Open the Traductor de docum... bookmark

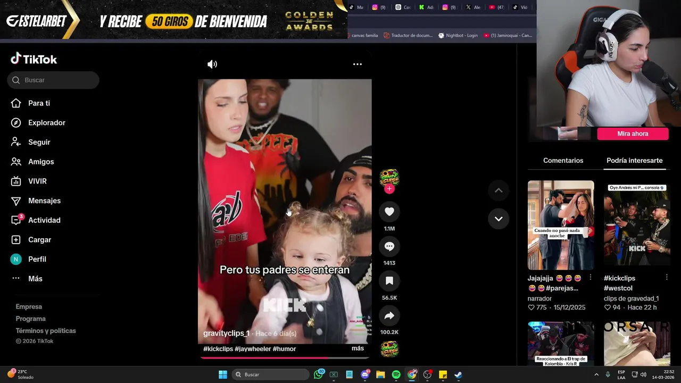click(x=408, y=36)
